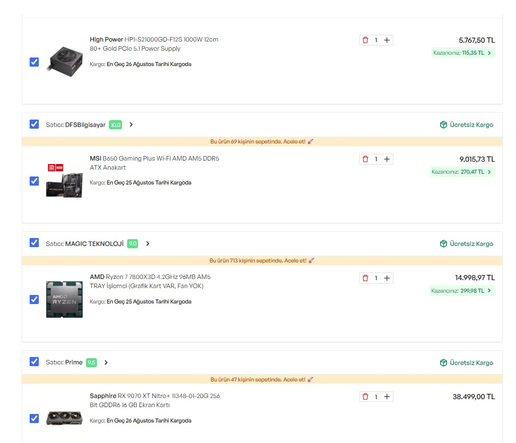
Task: Remove Sapphire RX 9070 XT via trash icon
Action: point(365,397)
